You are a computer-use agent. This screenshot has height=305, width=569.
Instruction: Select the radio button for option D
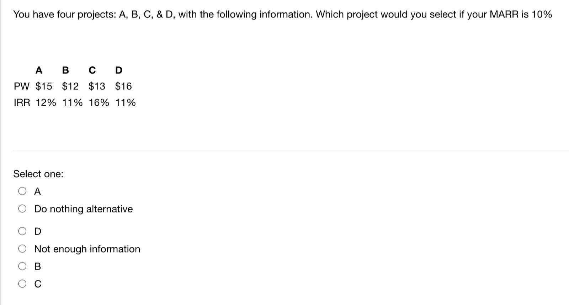(x=22, y=231)
